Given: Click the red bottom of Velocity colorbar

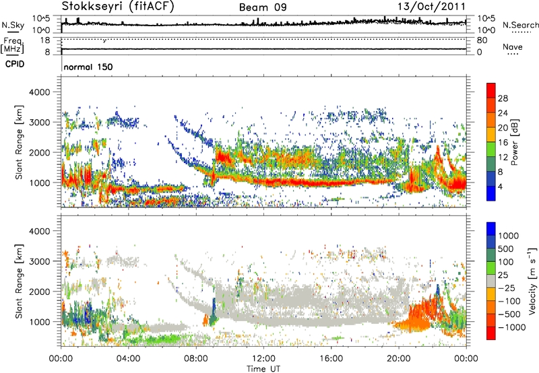Looking at the screenshot, I should click(491, 333).
